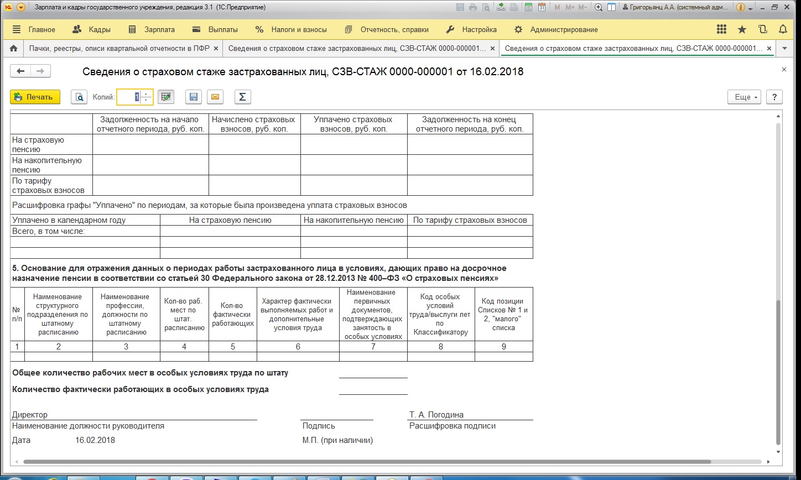Toggle the edit mode table-pencil button
The image size is (801, 480).
(165, 97)
